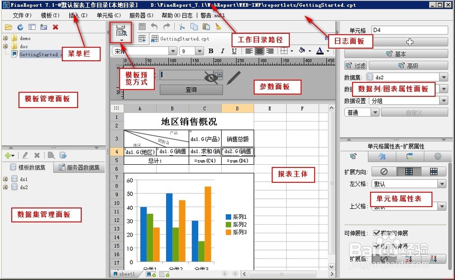The height and width of the screenshot is (280, 455).
Task: Open the 左父格 parent cell dropdown
Action: pos(442,184)
